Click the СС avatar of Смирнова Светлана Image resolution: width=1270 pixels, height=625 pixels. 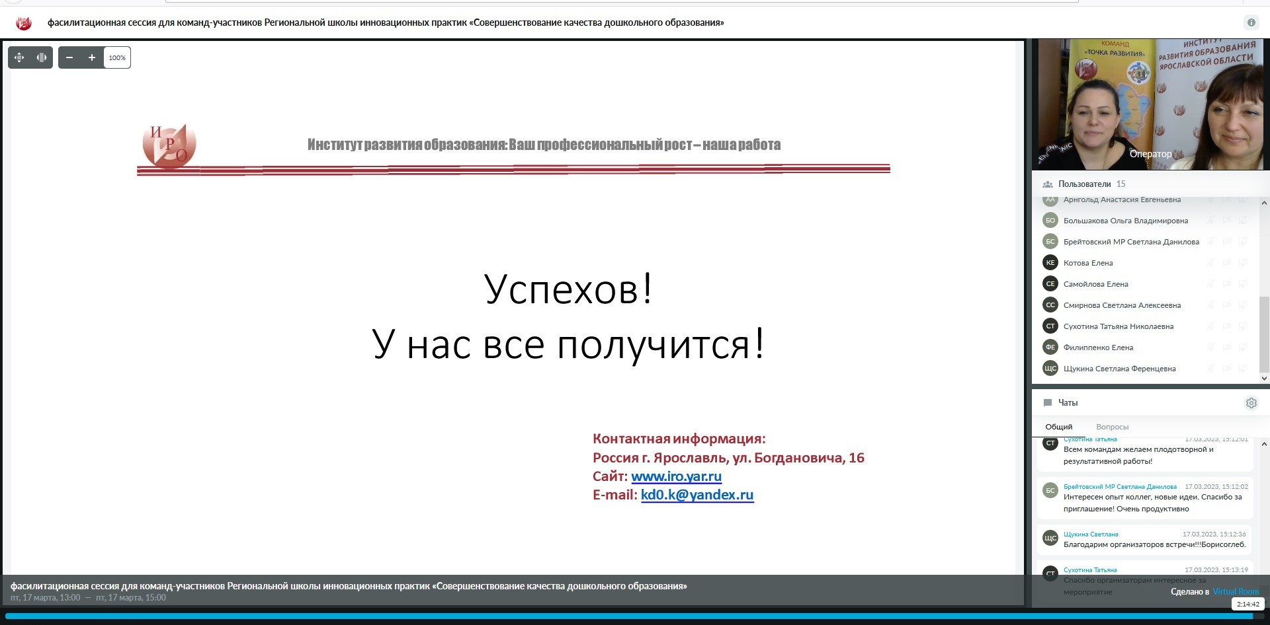click(1050, 305)
